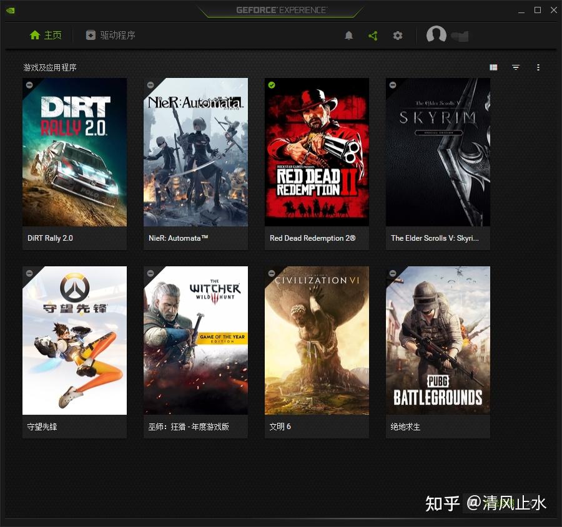
Task: Click the status badge on DiRT Rally 2.0 tile
Action: 29,85
